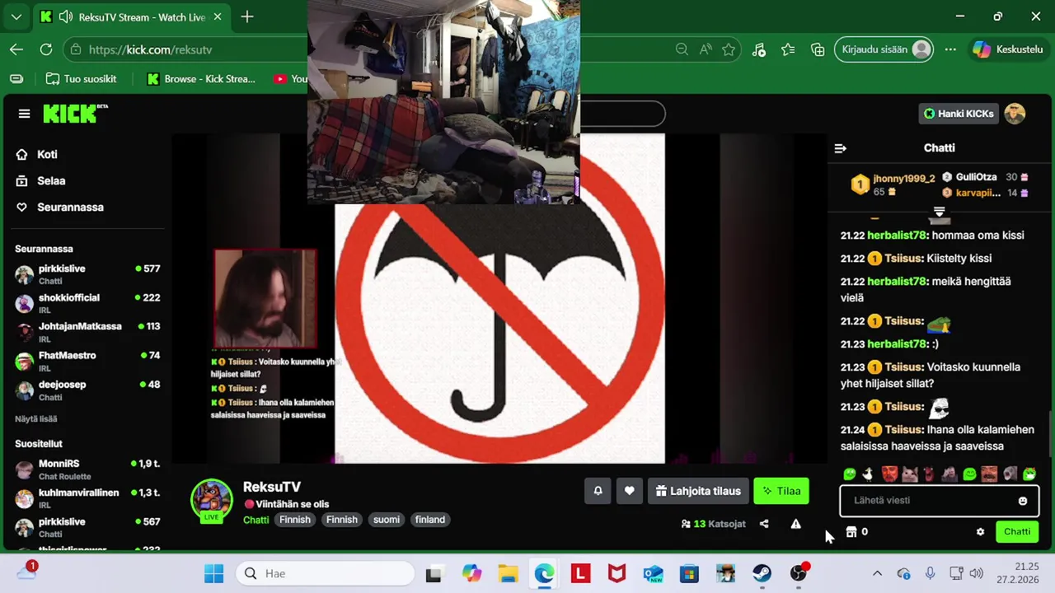The height and width of the screenshot is (593, 1055).
Task: Reload the page with refresh icon
Action: [x=46, y=49]
